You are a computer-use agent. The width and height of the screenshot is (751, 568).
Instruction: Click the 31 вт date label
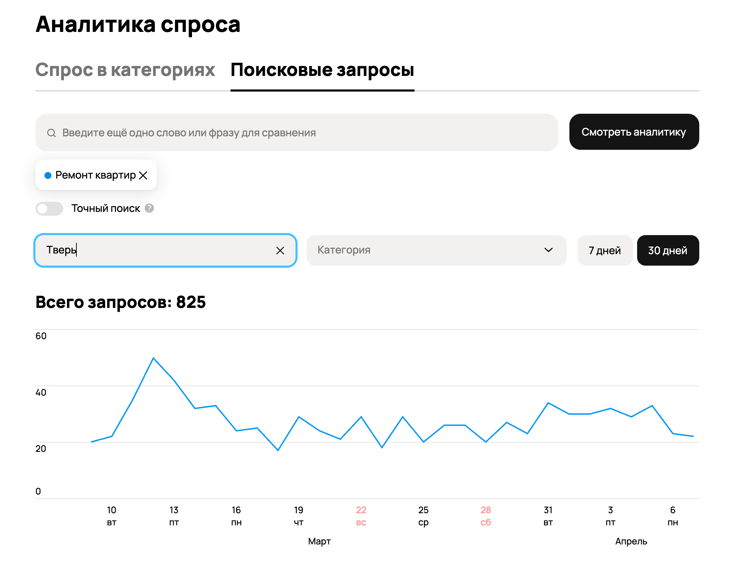(548, 516)
